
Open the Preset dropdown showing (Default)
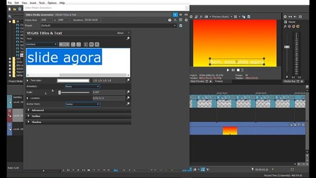tap(109, 26)
